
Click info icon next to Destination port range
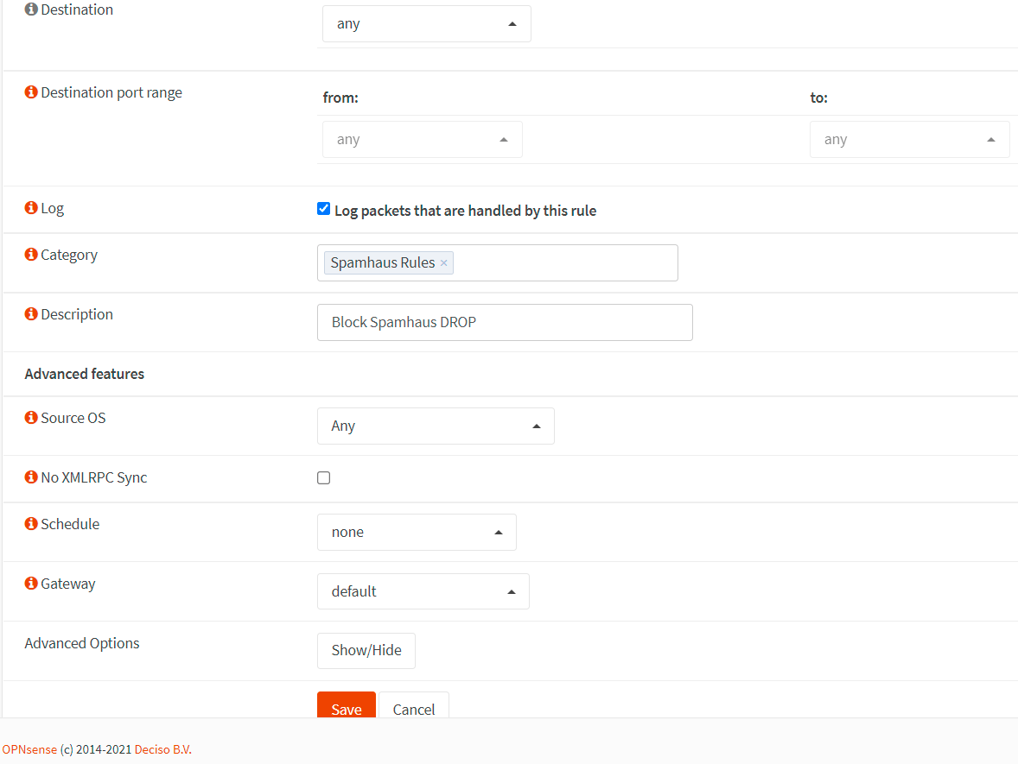pyautogui.click(x=31, y=92)
